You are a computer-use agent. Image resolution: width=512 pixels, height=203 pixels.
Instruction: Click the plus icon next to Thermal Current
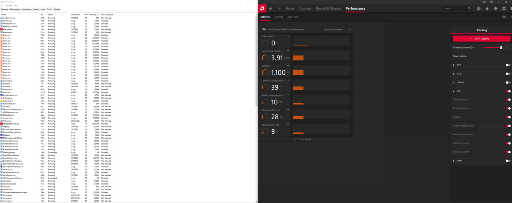288,125
